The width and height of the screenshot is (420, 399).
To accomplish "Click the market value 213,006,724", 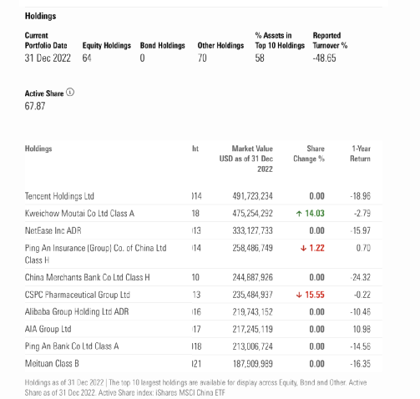I will point(252,346).
